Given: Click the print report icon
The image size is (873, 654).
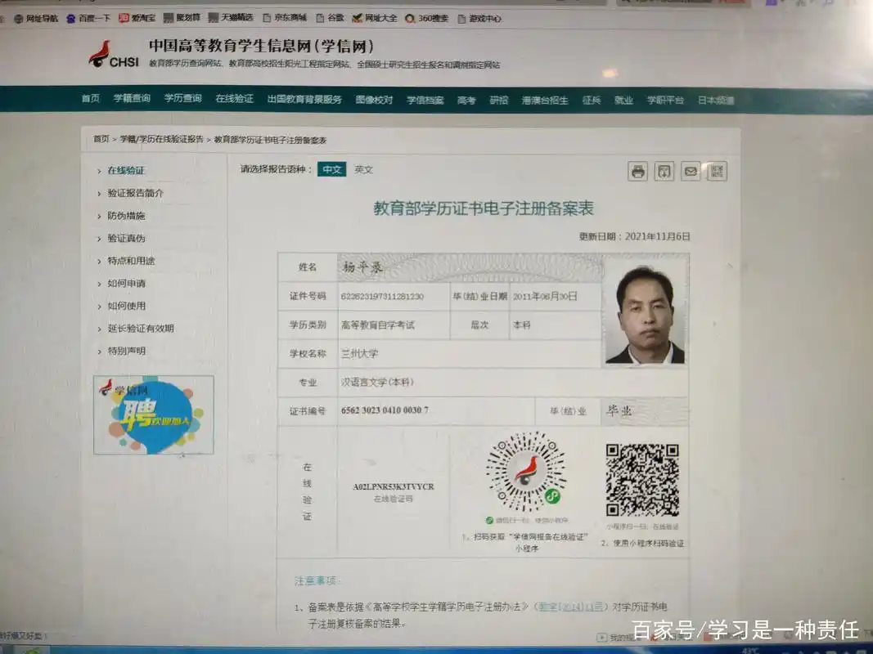Looking at the screenshot, I should coord(637,172).
